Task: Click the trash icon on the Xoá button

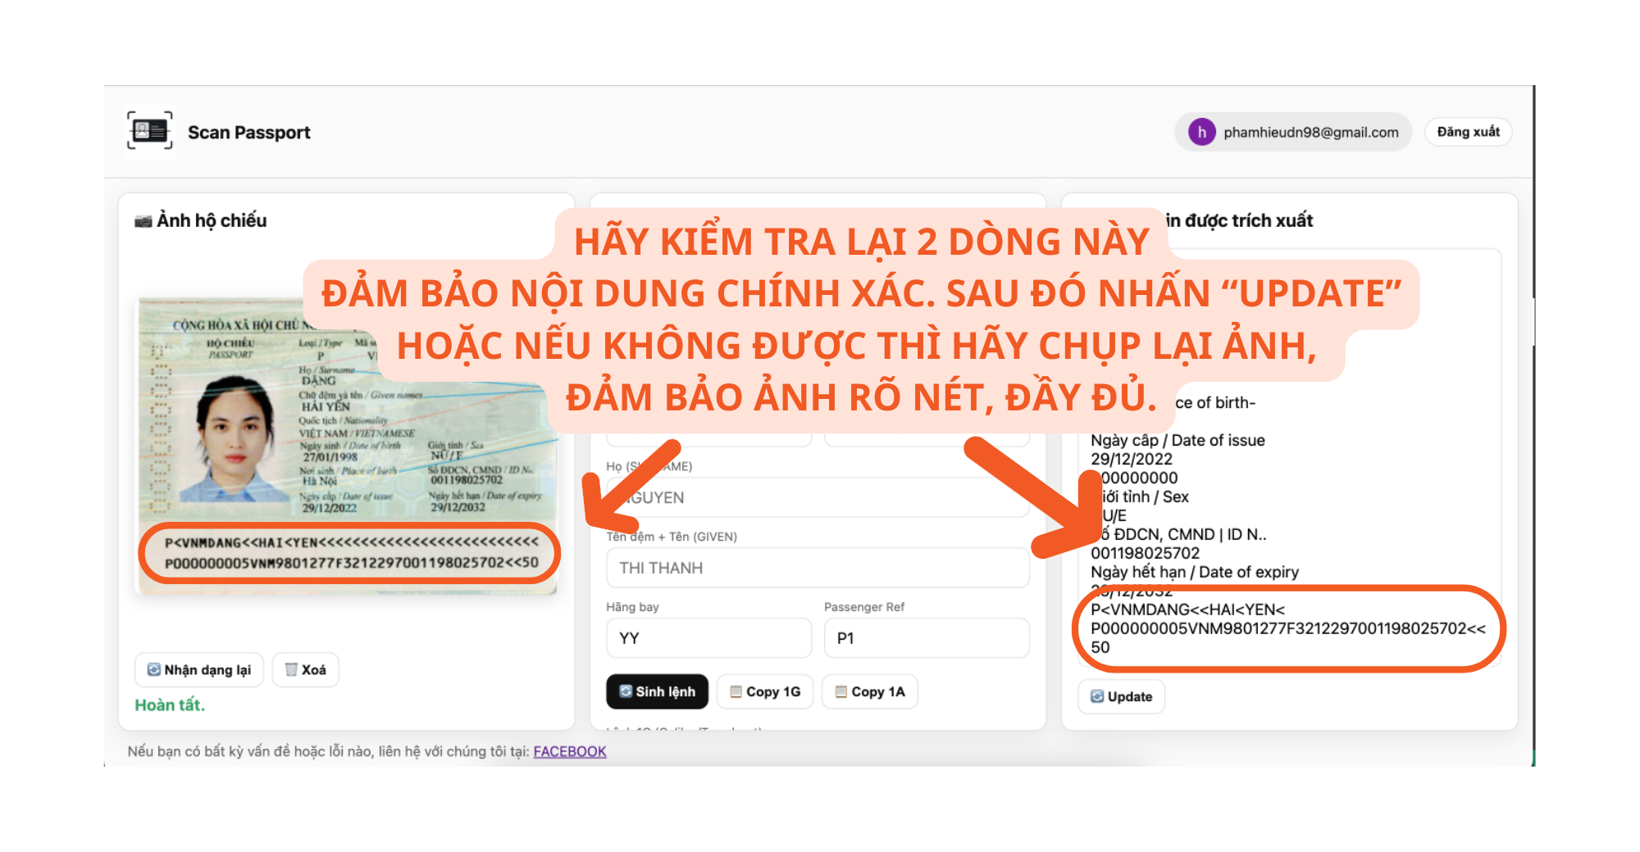Action: point(291,669)
